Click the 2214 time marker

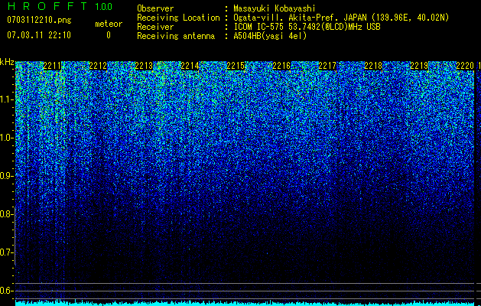click(x=190, y=66)
